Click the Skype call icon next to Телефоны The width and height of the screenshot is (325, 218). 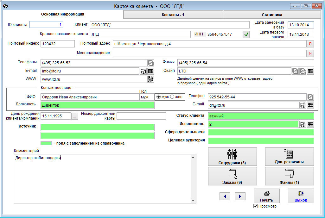(150, 63)
